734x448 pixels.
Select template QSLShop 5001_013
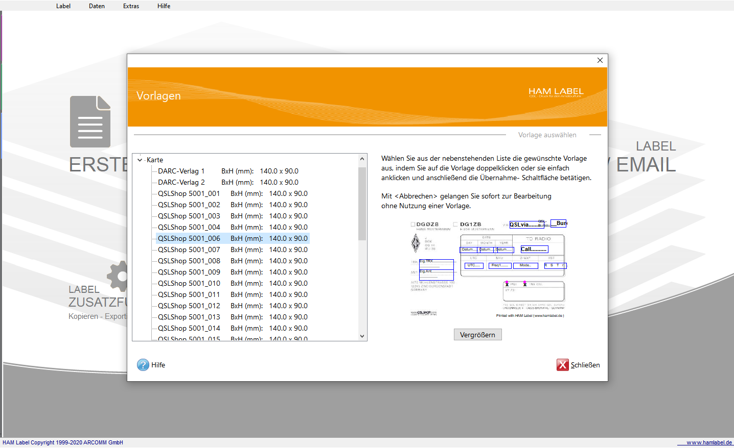pyautogui.click(x=233, y=317)
